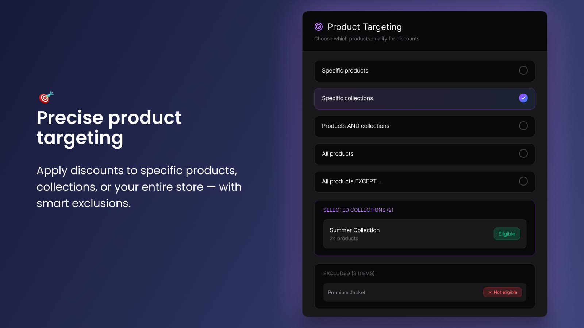Screen dimensions: 584x328
Task: Click the Premium Jacket excluded item
Action: click(346, 292)
